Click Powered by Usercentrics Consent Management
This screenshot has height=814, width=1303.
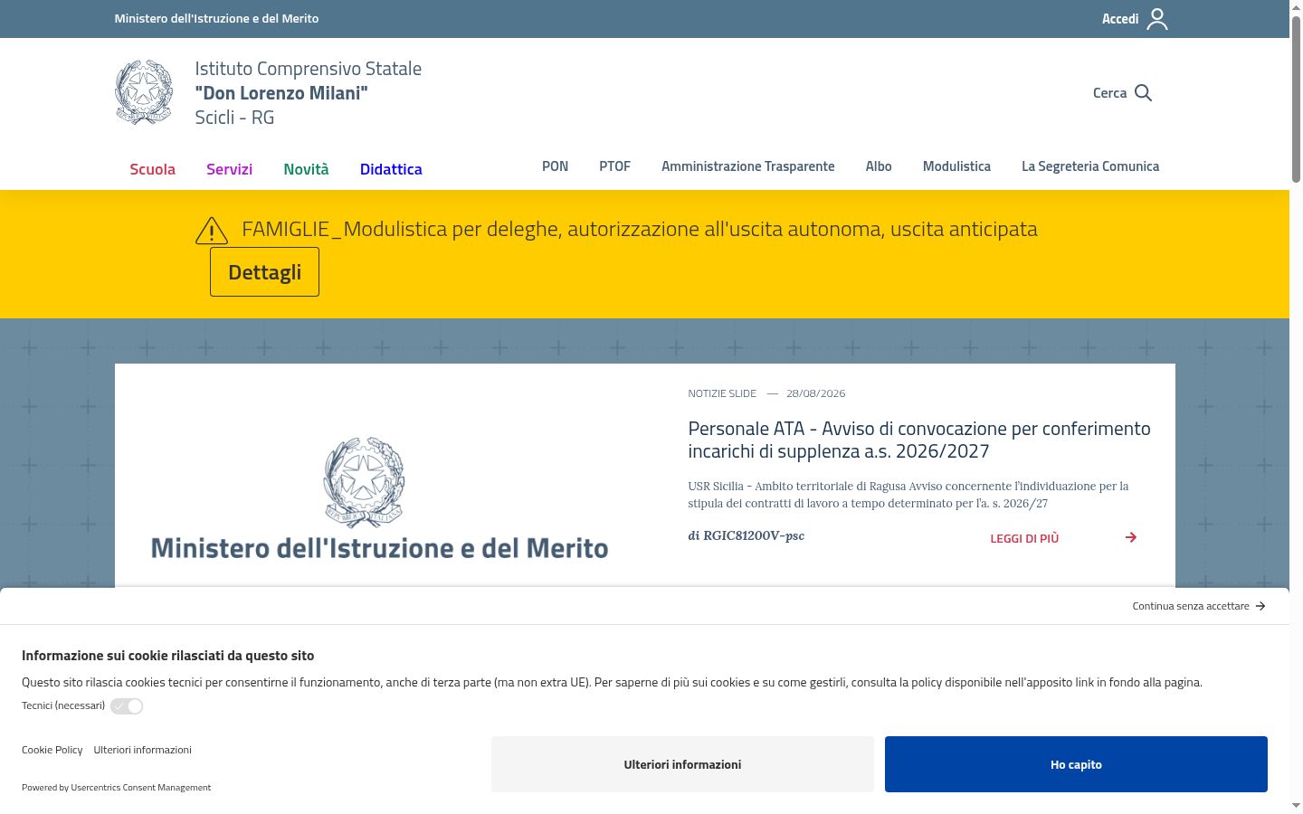[116, 788]
